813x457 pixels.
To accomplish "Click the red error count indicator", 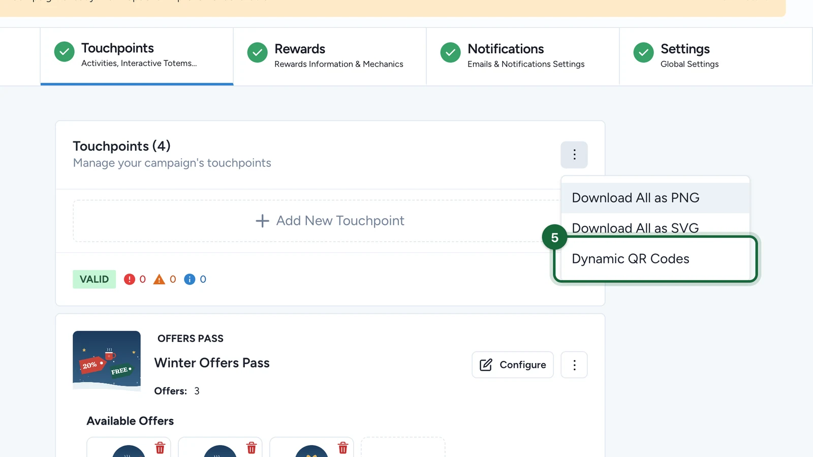I will coord(135,279).
